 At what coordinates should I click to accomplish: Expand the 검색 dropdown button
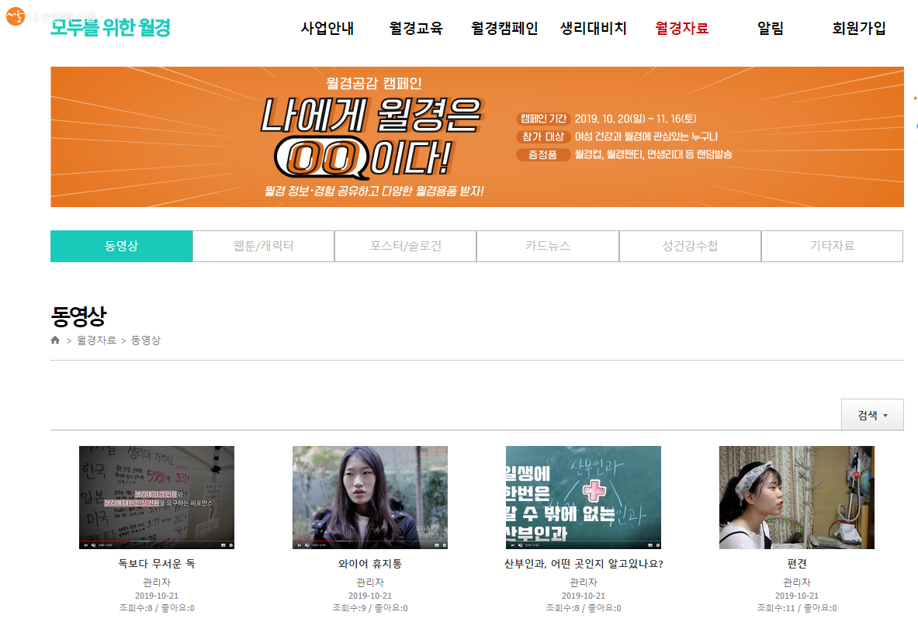click(x=871, y=415)
